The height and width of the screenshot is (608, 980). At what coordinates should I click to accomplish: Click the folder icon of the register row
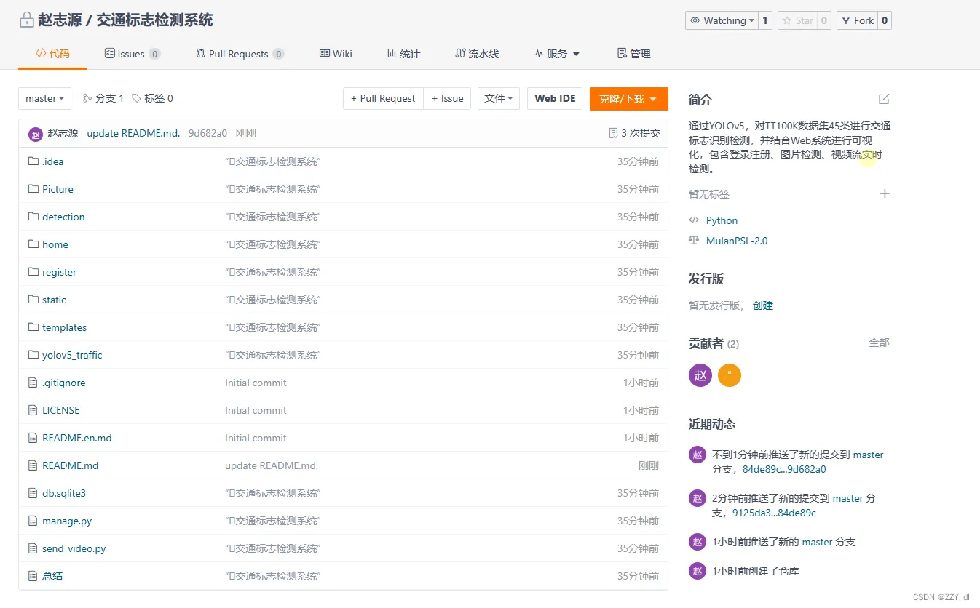coord(33,271)
